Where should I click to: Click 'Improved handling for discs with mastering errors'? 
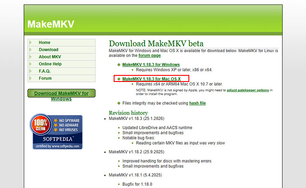click(x=167, y=161)
